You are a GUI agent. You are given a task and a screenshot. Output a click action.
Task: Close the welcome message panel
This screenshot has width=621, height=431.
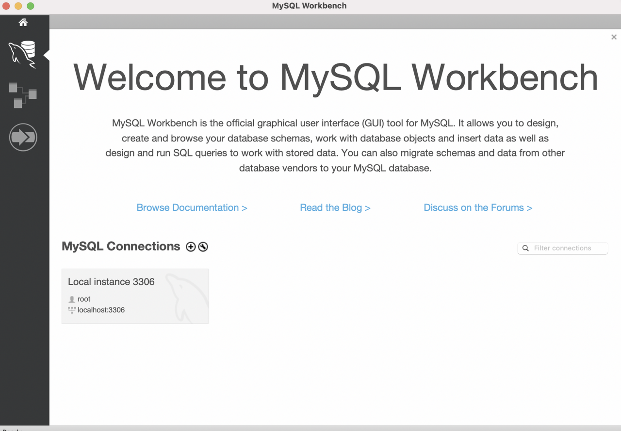coord(614,37)
